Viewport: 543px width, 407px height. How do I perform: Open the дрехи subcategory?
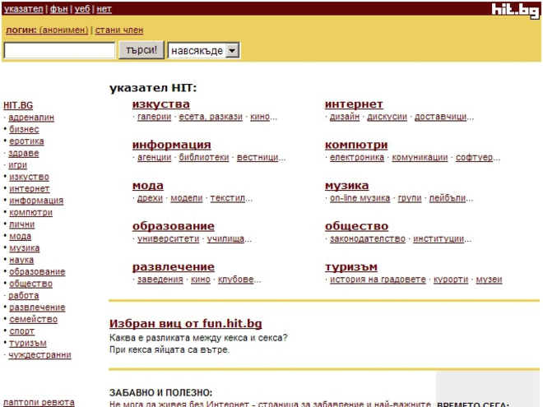(x=150, y=198)
